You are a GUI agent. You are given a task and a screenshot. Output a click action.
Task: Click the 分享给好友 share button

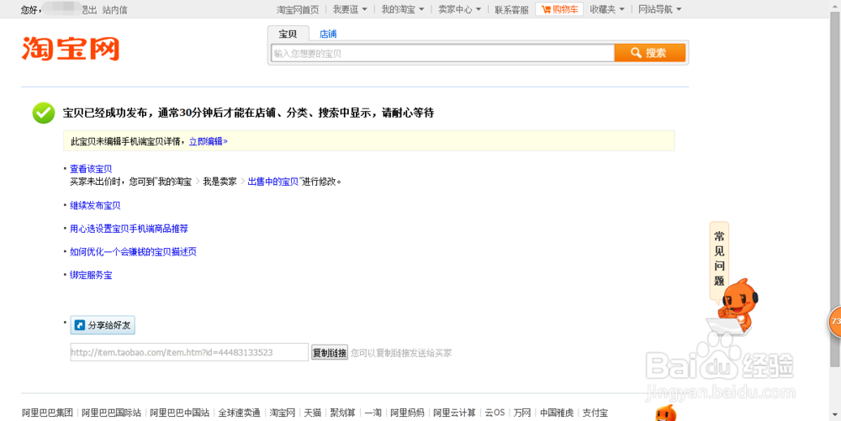(103, 325)
